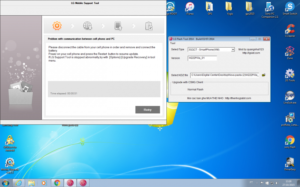
Task: Click the Version field showing H222f10a_01
Action: [202, 58]
